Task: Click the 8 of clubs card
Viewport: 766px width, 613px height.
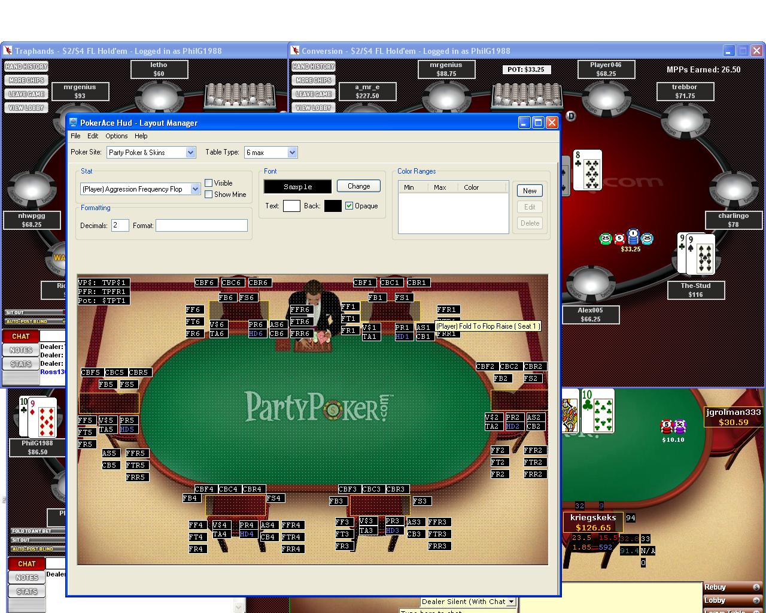Action: [587, 170]
